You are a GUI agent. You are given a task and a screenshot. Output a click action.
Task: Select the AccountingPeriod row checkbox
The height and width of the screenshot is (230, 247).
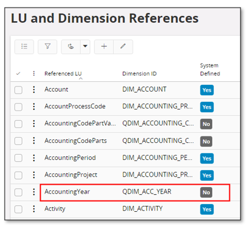pos(18,158)
